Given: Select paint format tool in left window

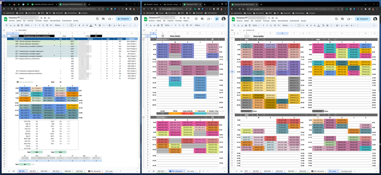Looking at the screenshot, I should click(22, 25).
